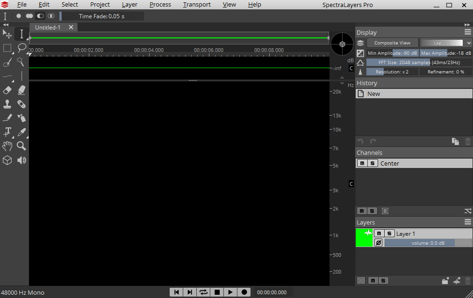
Task: Open the Layers panel options menu
Action: click(x=467, y=222)
